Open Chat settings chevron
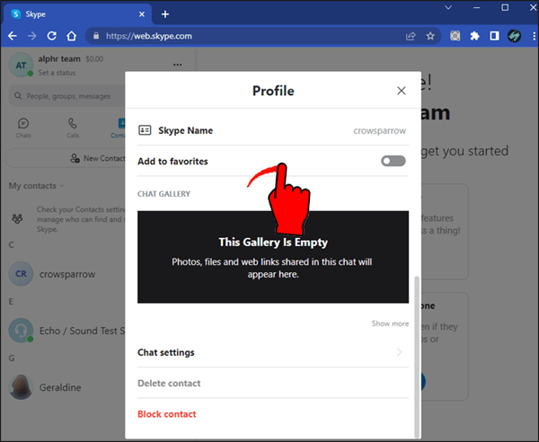The image size is (539, 442). click(399, 352)
